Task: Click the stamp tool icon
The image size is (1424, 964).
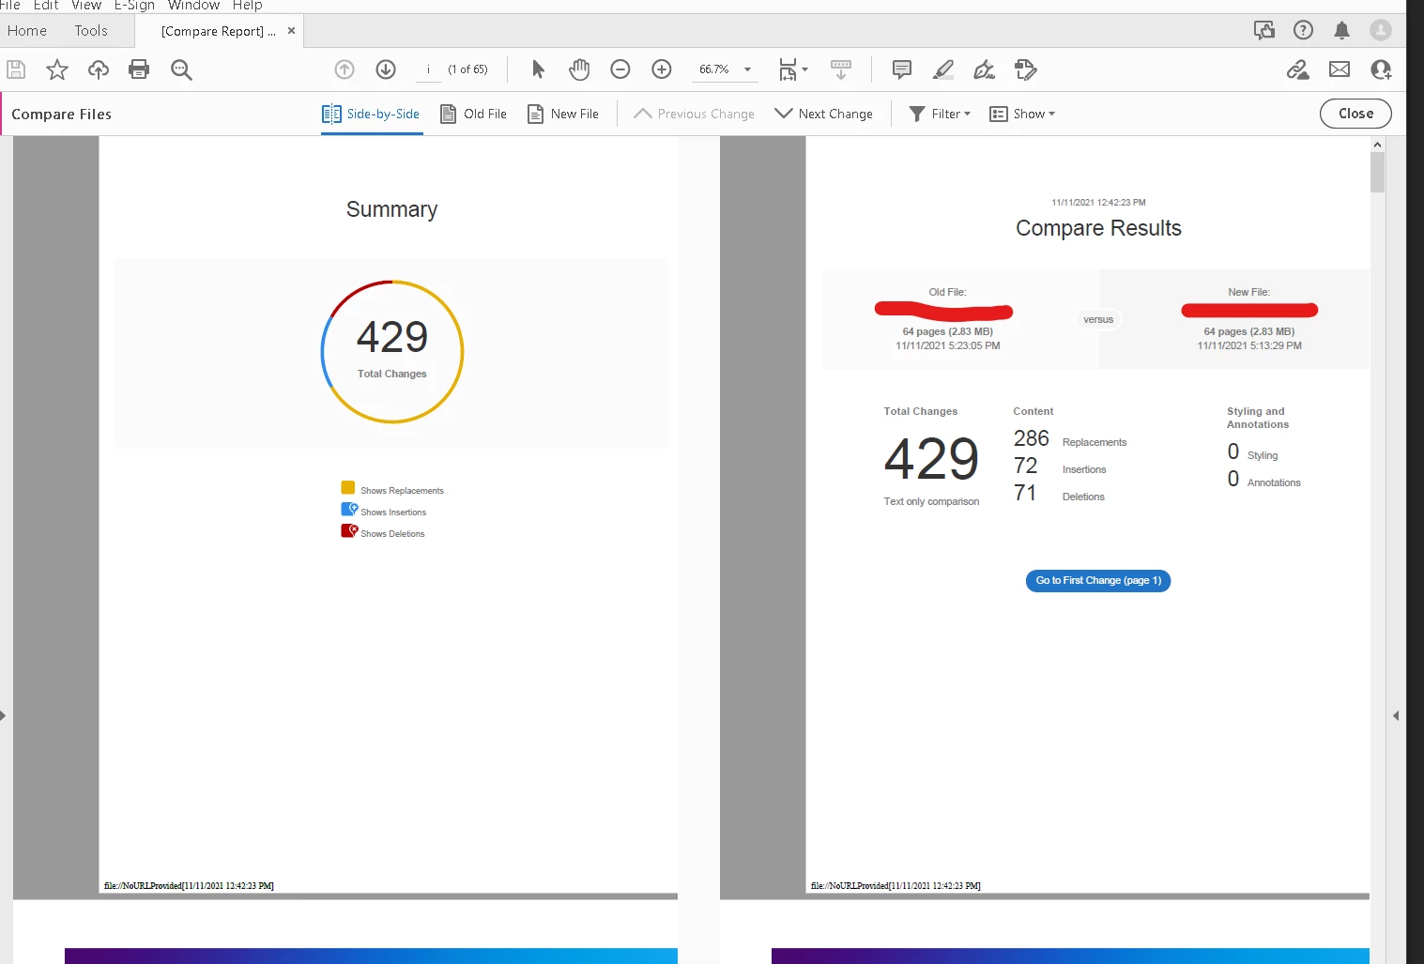Action: point(1026,69)
